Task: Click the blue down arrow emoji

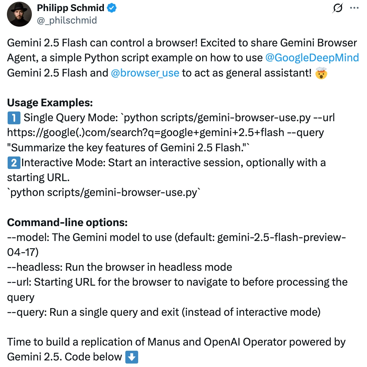Action: tap(131, 357)
